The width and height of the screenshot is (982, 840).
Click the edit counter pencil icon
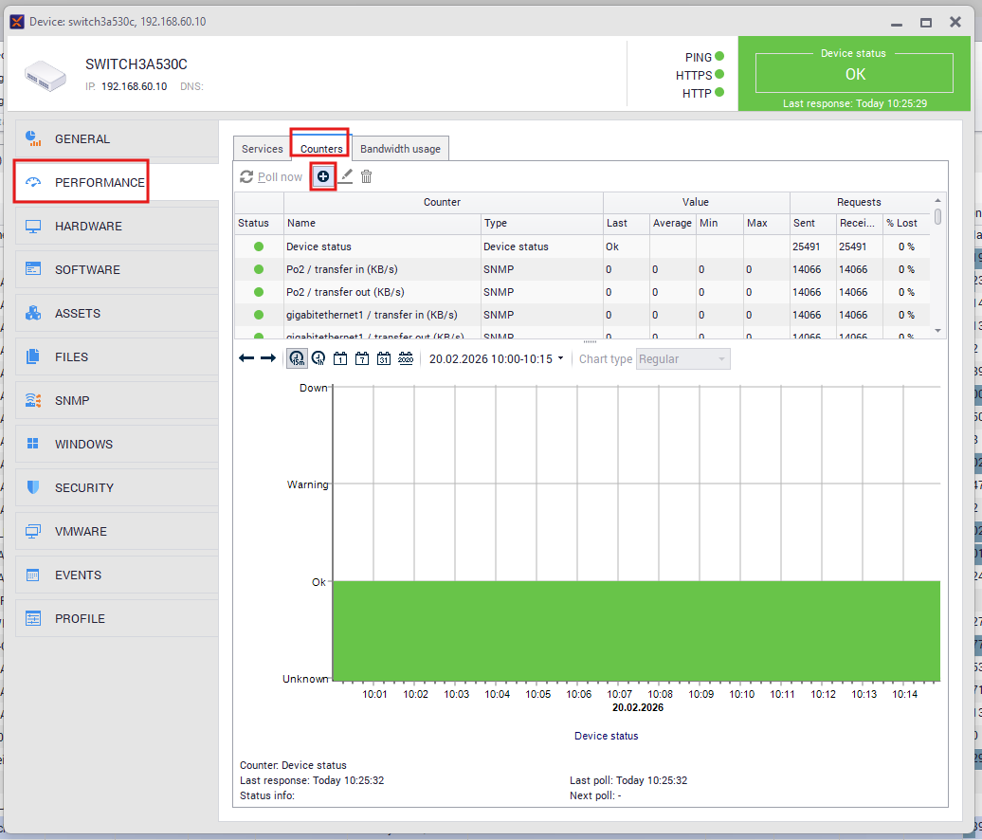click(346, 176)
